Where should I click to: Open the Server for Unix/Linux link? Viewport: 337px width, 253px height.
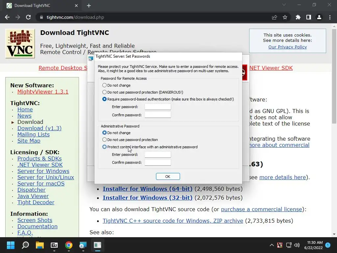45,177
